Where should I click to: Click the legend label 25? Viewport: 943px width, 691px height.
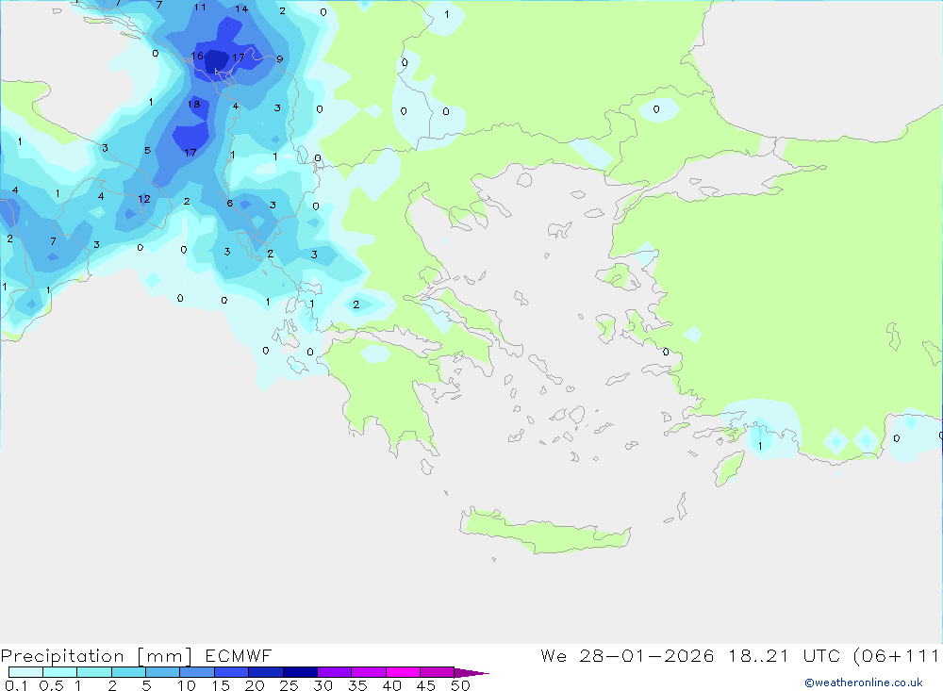coord(289,685)
